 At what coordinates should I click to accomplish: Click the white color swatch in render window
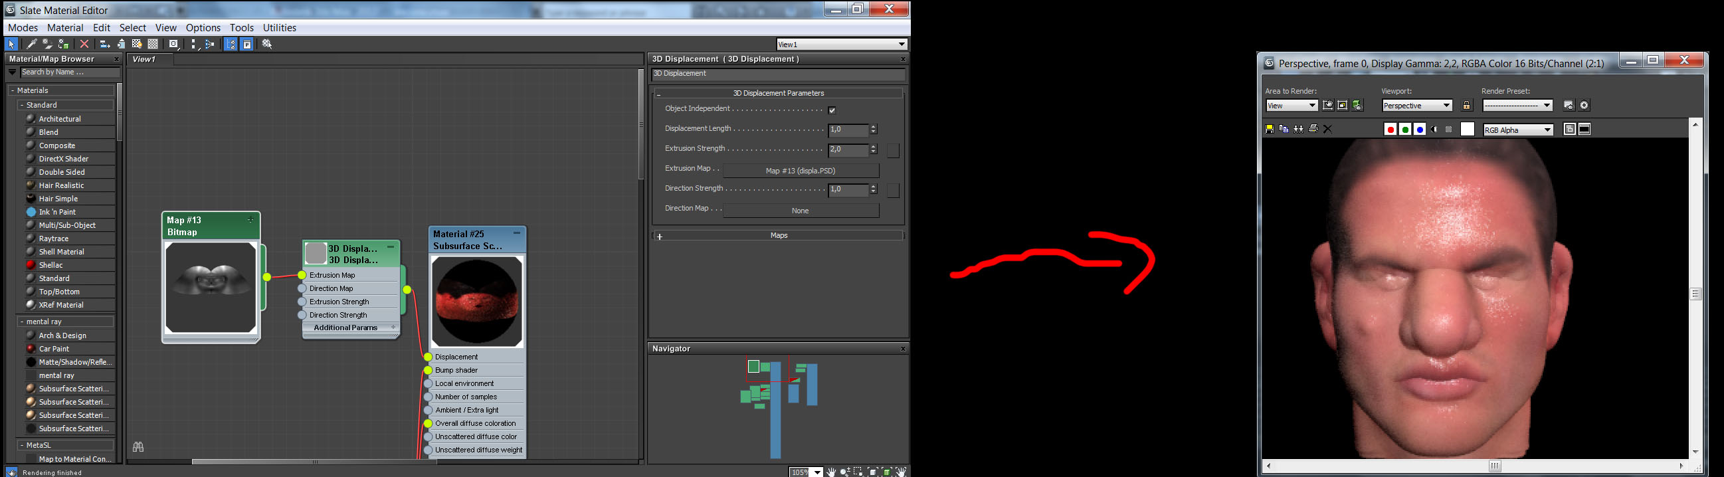(1468, 130)
